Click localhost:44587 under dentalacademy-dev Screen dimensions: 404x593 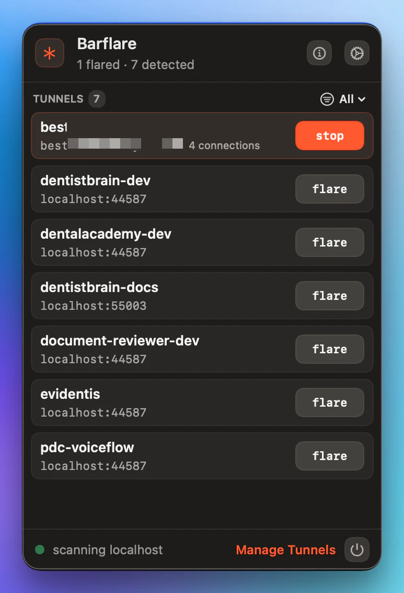(x=93, y=252)
